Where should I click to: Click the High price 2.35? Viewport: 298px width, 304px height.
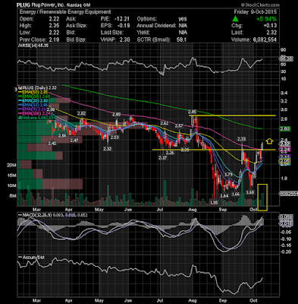pos(55,26)
